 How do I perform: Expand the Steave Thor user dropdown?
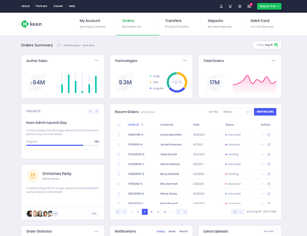click(269, 6)
